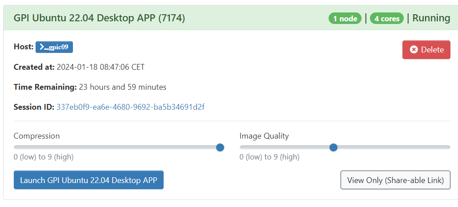Image resolution: width=458 pixels, height=207 pixels.
Task: Click the Image Quality label
Action: (264, 136)
